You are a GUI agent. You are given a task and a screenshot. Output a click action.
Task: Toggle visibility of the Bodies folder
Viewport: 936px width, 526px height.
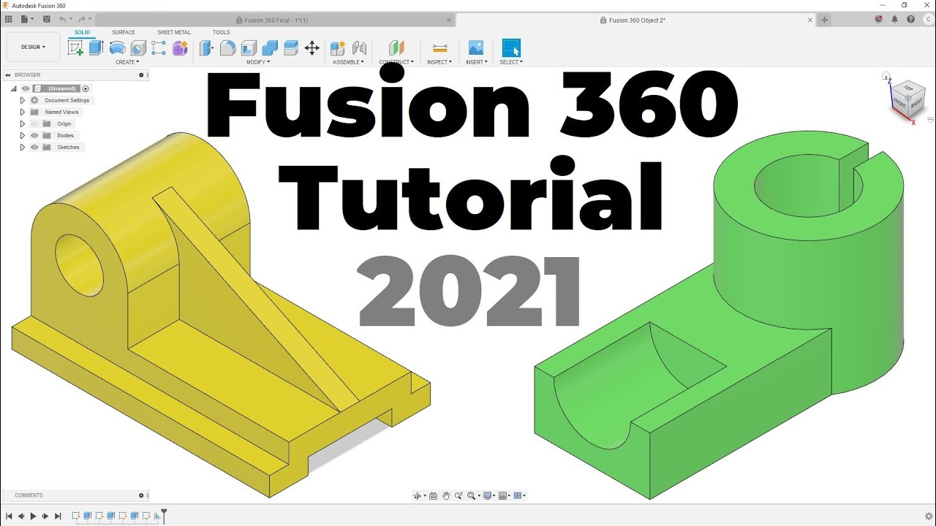[34, 135]
